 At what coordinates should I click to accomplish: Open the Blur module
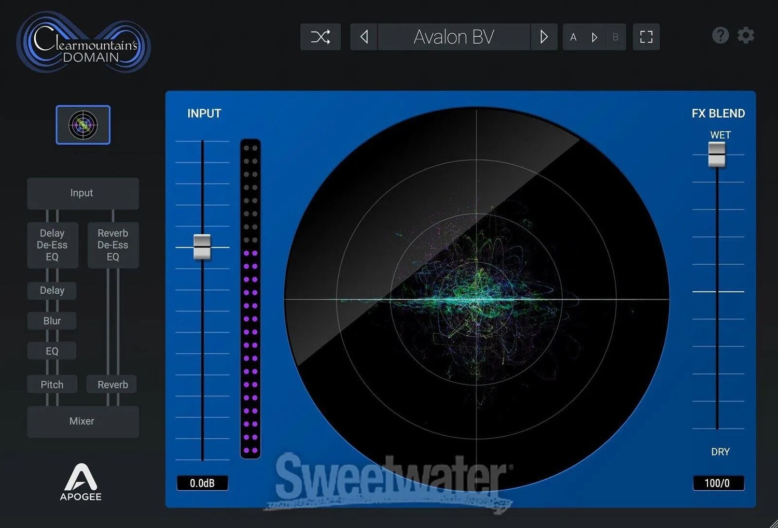point(52,321)
